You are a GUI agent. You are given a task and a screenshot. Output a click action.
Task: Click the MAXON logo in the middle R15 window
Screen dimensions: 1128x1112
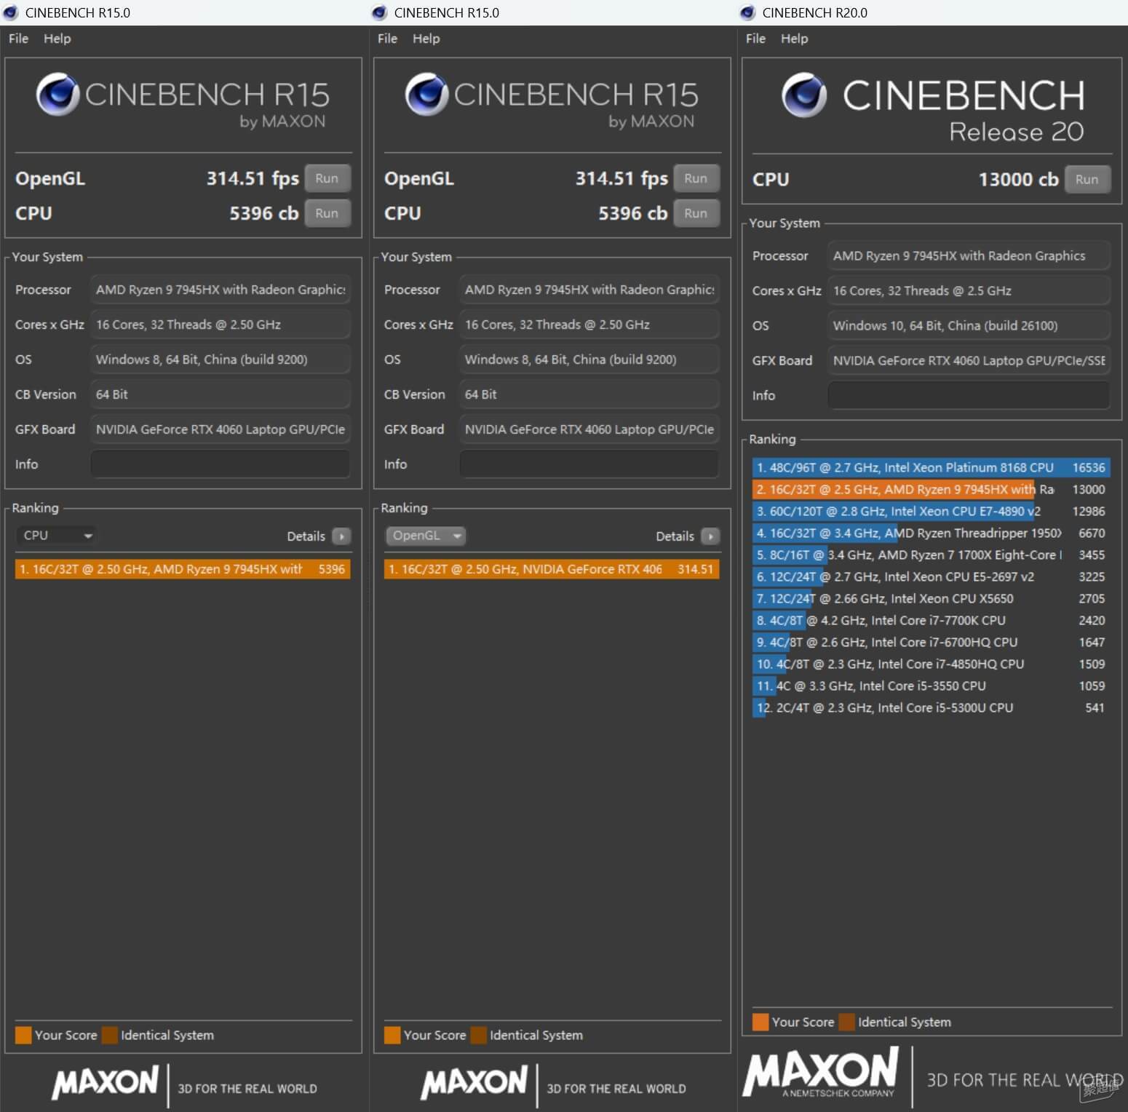click(474, 1082)
